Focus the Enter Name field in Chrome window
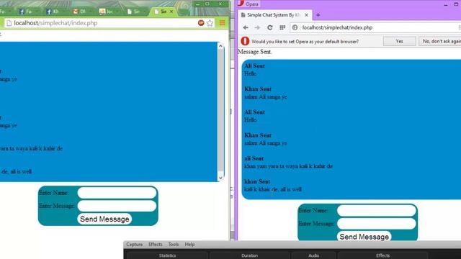Screen dimensions: 461x259 click(x=117, y=193)
